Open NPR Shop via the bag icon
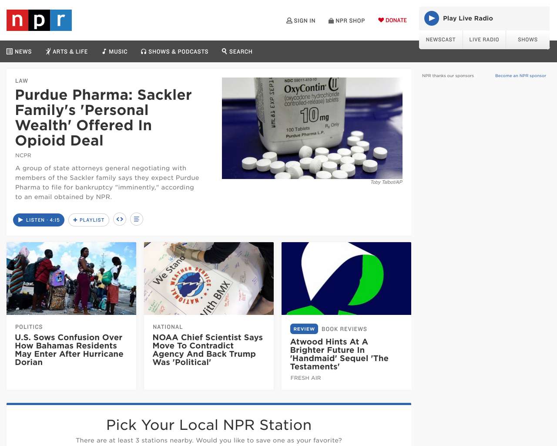557x446 pixels. [x=331, y=20]
